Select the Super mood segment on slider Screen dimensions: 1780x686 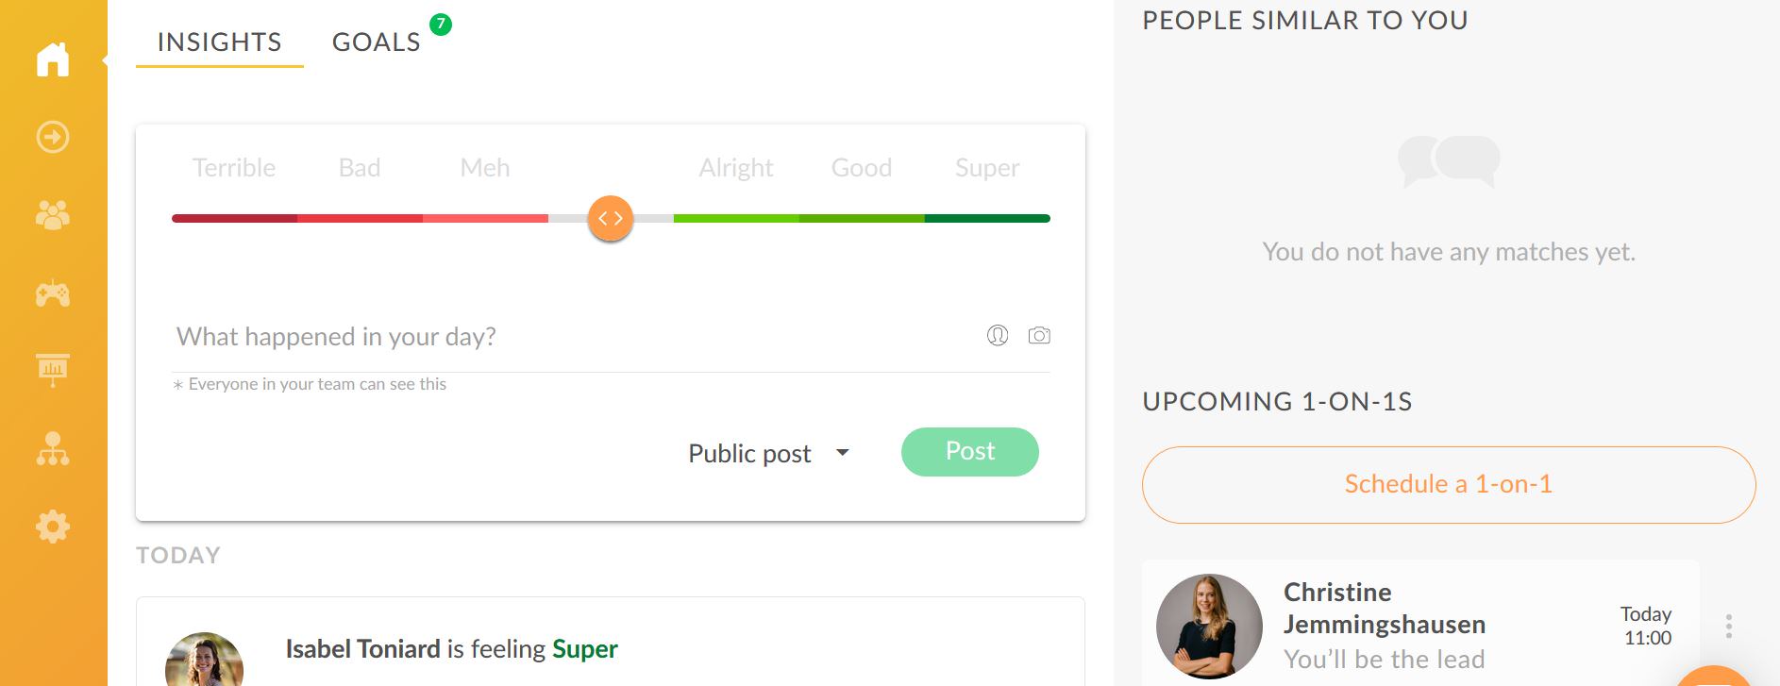987,218
